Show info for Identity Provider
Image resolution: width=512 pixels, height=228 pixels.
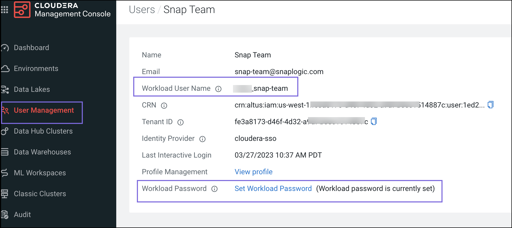(x=202, y=139)
